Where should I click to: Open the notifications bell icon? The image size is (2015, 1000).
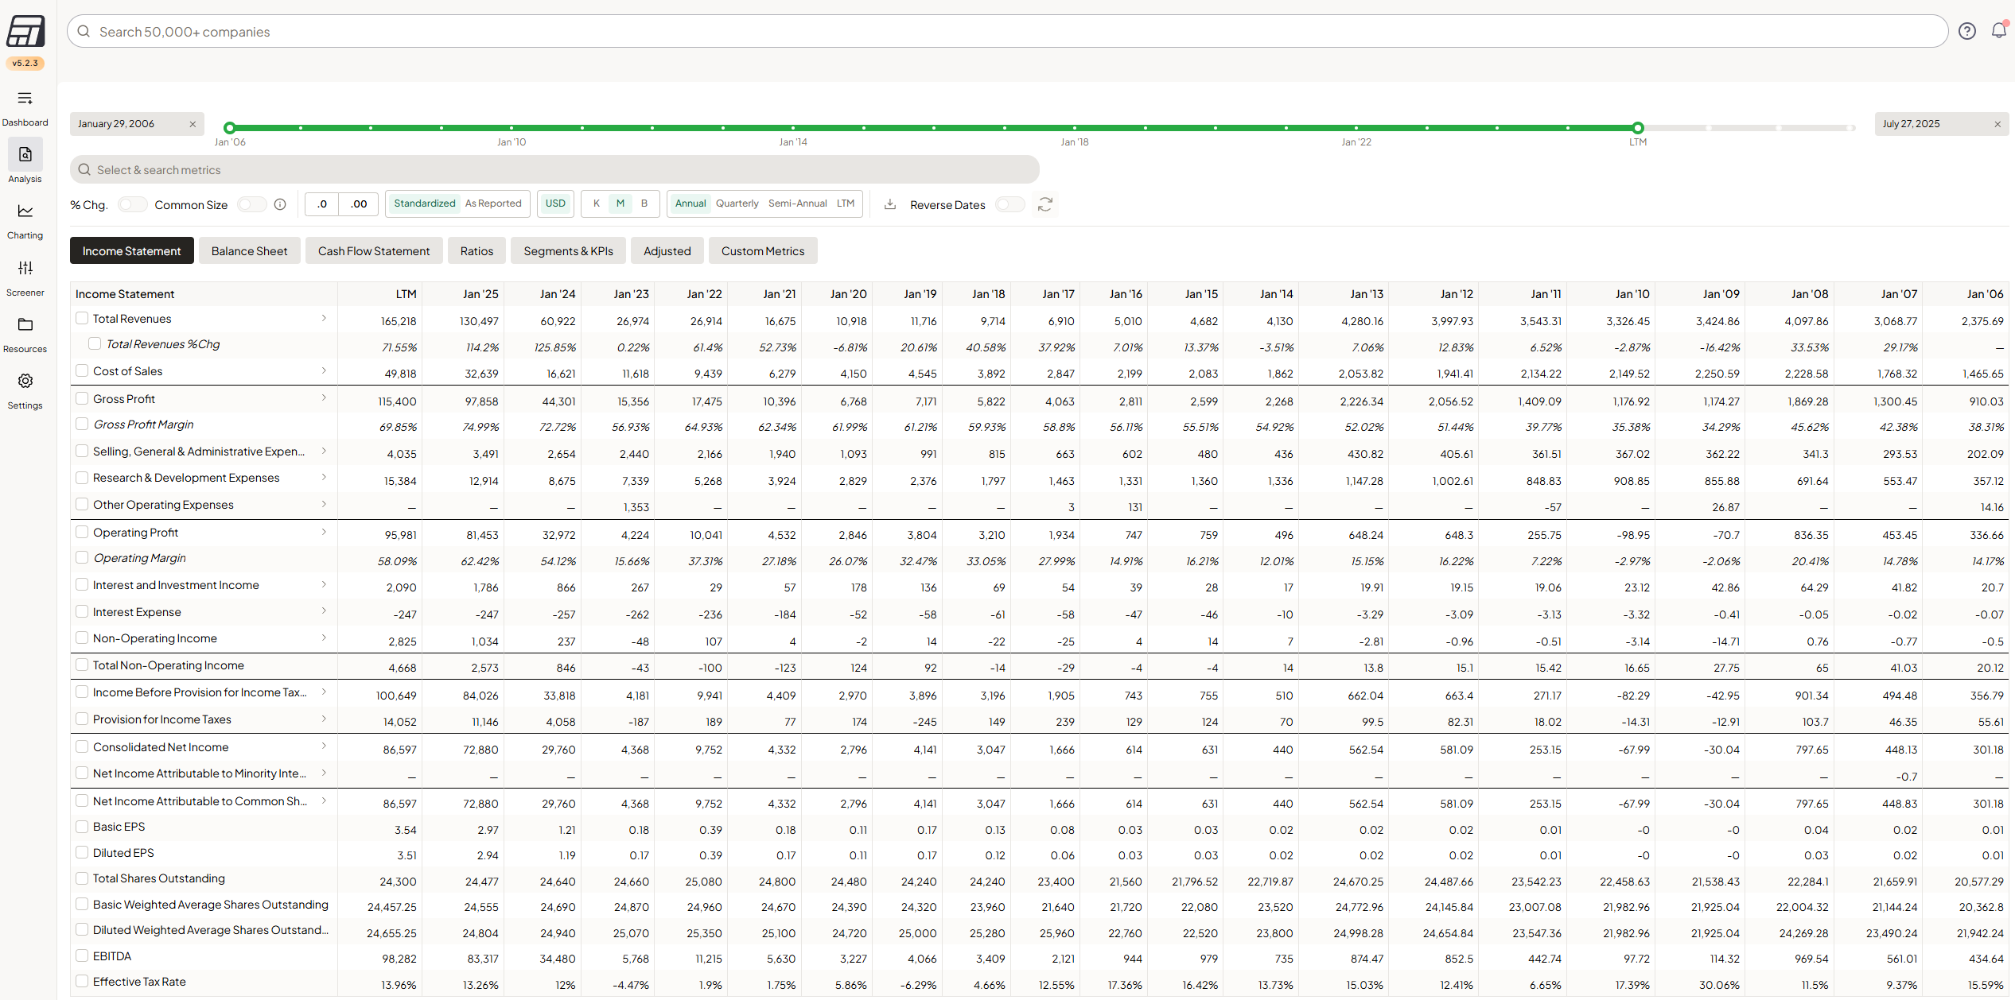click(x=1998, y=31)
